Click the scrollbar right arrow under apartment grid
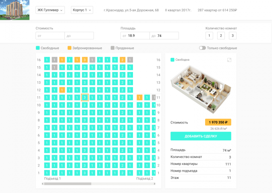 154,184
